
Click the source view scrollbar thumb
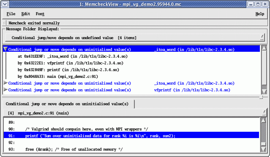[x=263, y=144]
